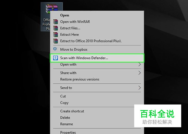Choose Cut from the context menu
This screenshot has height=134, width=188.
(x=97, y=96)
